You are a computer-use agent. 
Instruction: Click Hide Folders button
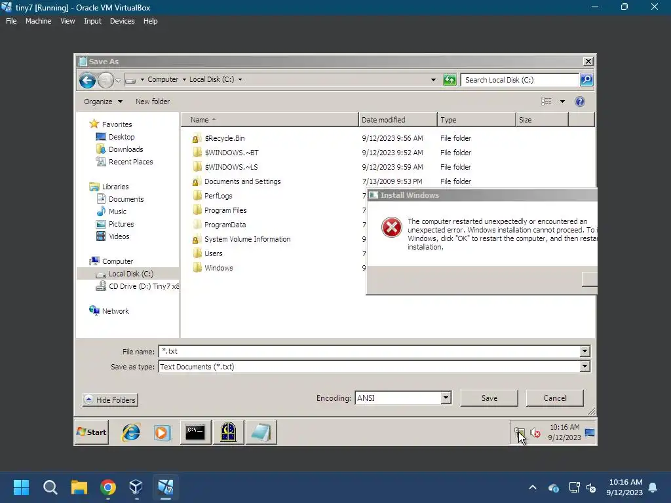110,400
